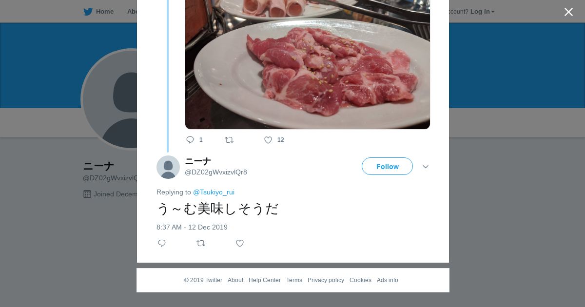
Task: Open Privacy policy footer link
Action: click(326, 280)
